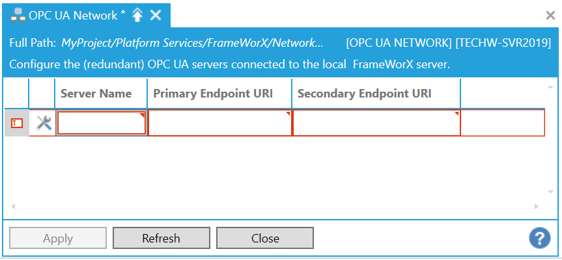The width and height of the screenshot is (562, 260).
Task: Close the OPC UA Network tab
Action: [156, 15]
